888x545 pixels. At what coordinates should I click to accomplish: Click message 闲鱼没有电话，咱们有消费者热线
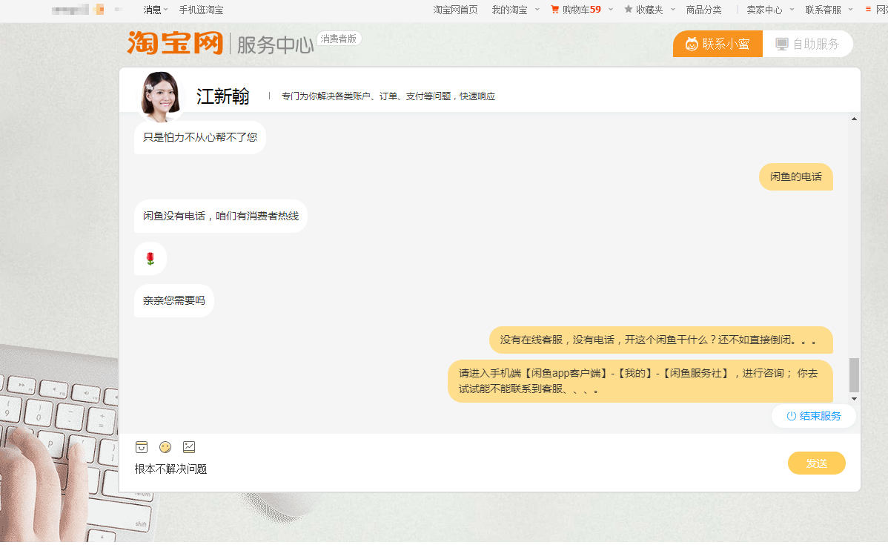tap(221, 216)
